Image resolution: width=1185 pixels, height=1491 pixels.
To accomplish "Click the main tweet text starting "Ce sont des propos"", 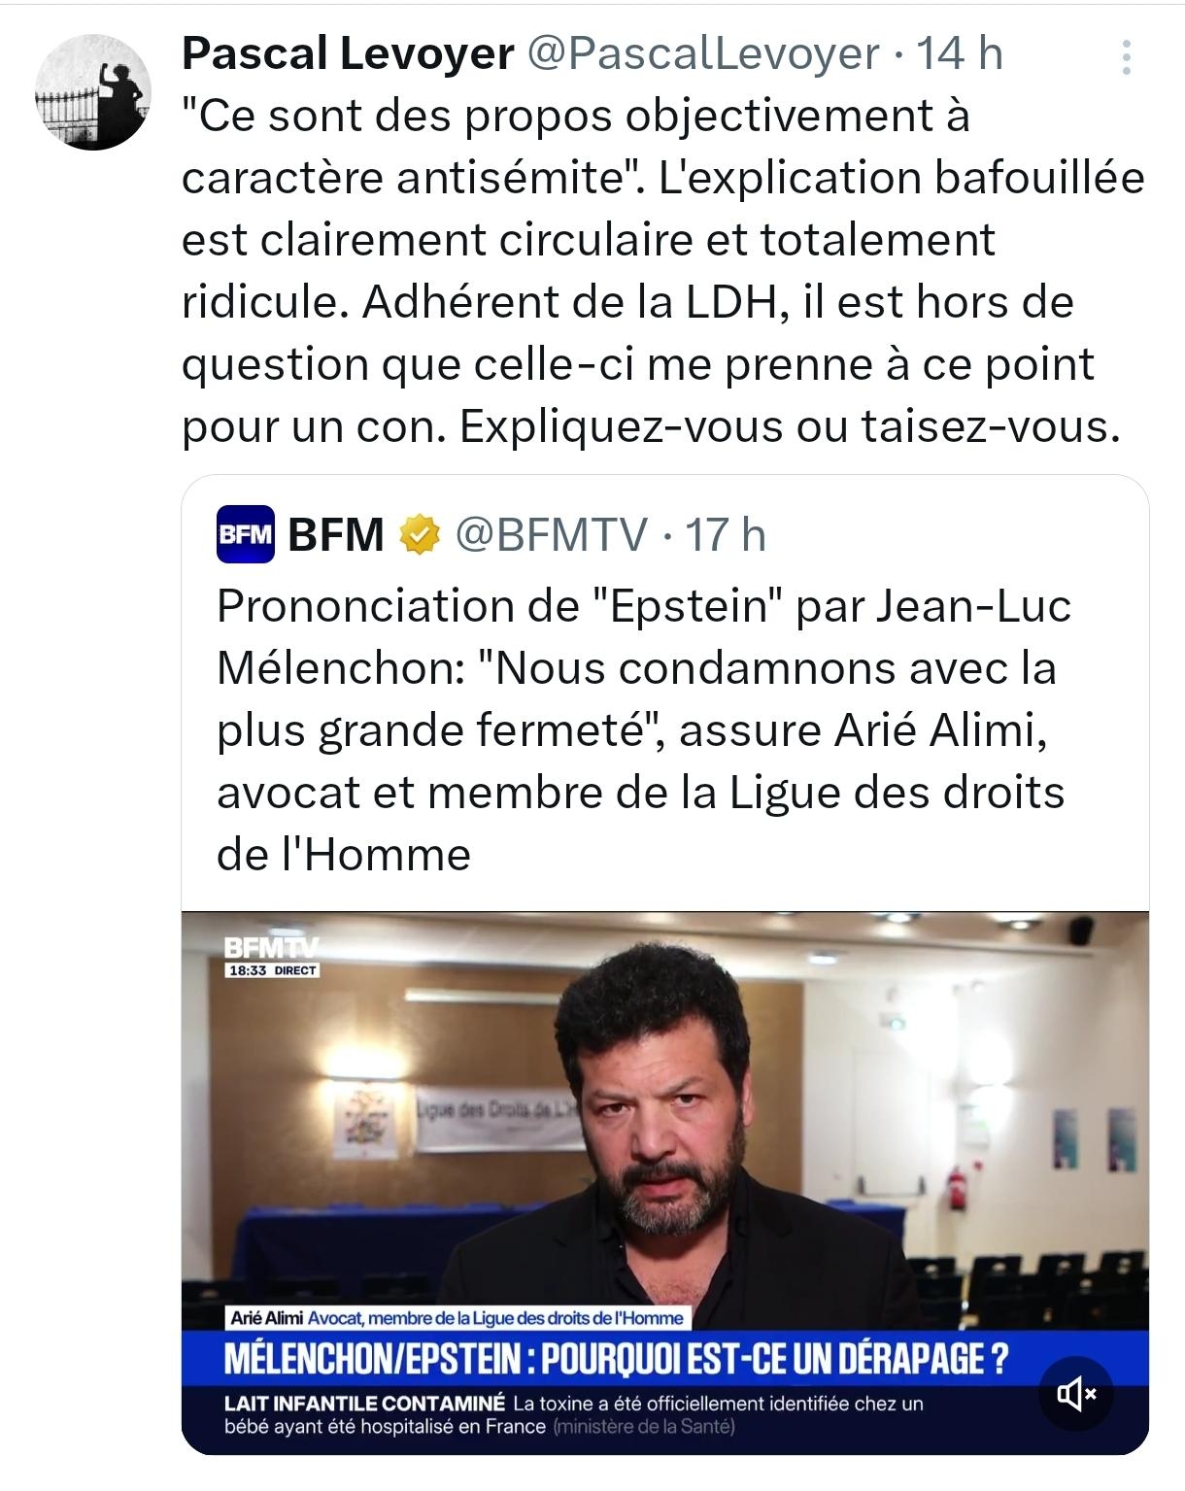I will pyautogui.click(x=662, y=271).
